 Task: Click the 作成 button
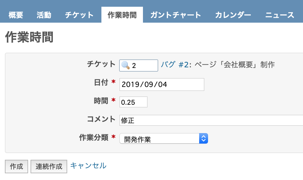click(16, 167)
